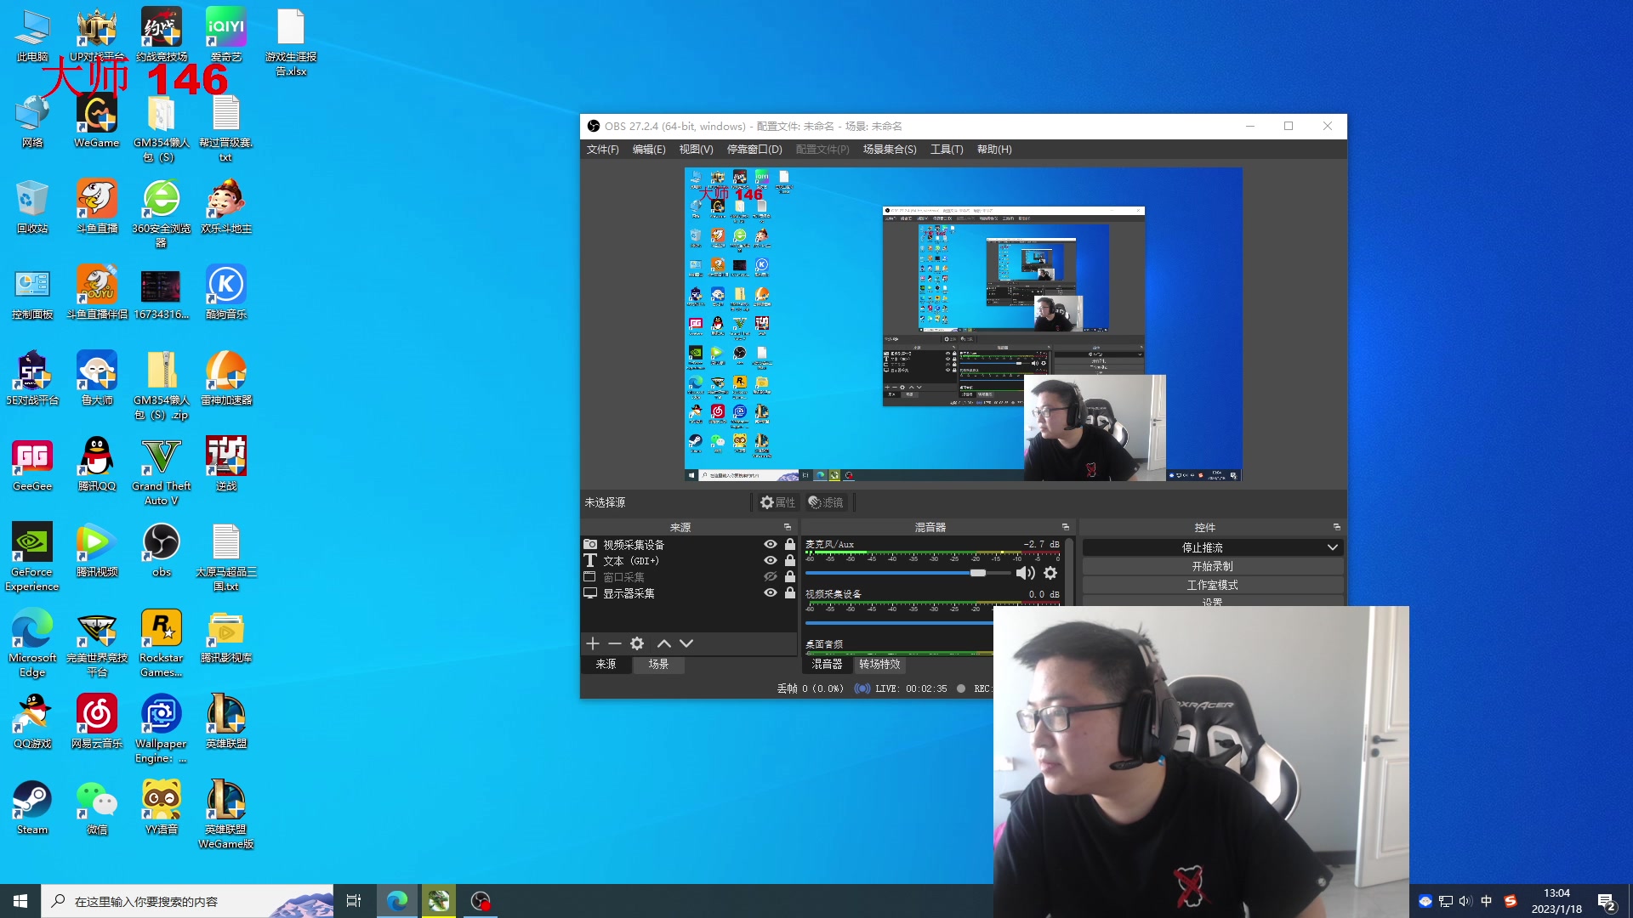The image size is (1633, 918).
Task: Select the 爱奇艺 desktop icon
Action: click(x=226, y=34)
